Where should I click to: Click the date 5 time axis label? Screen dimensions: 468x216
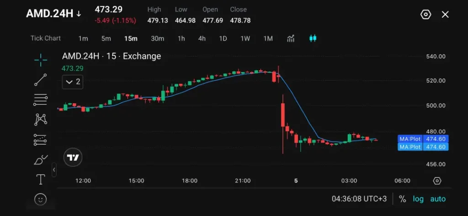pyautogui.click(x=296, y=181)
